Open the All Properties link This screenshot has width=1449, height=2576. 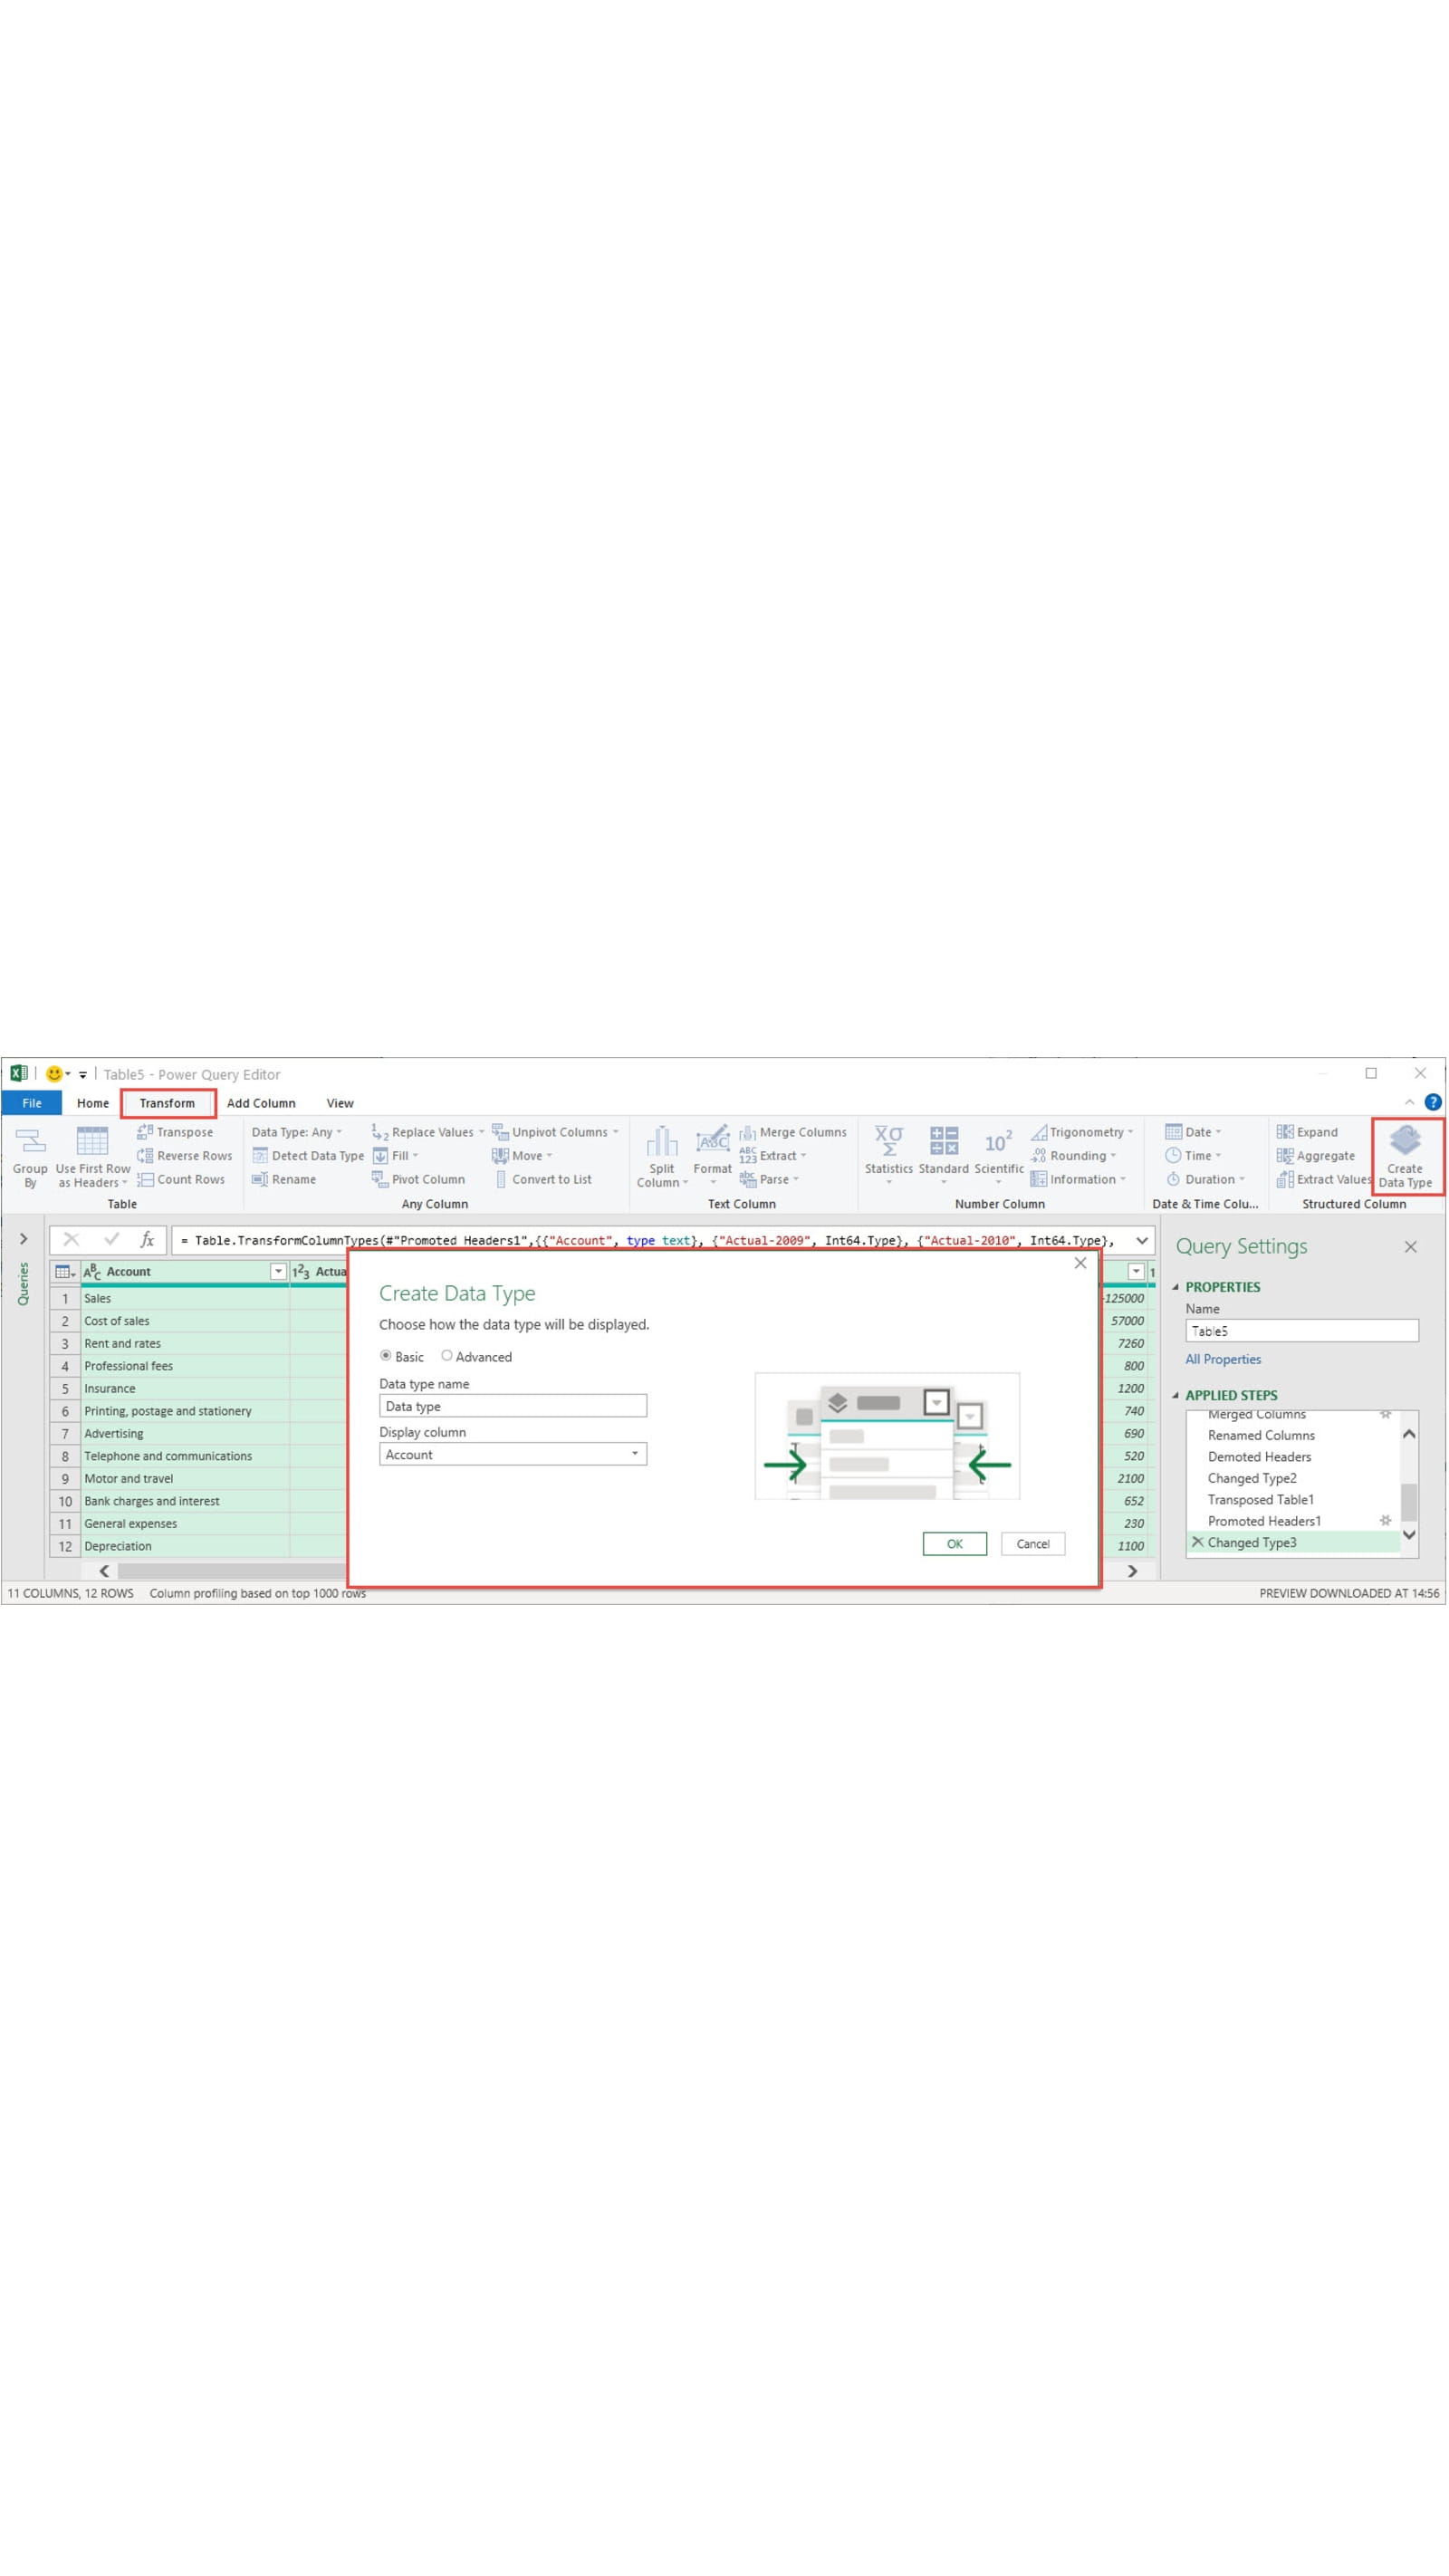coord(1222,1359)
